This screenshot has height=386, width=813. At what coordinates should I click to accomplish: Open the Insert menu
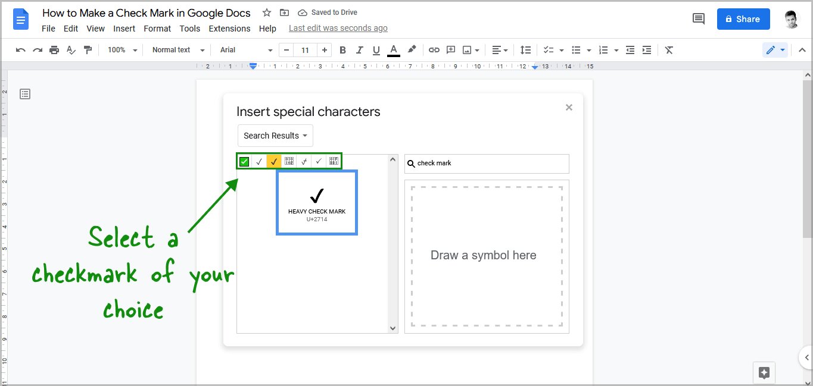pos(124,28)
